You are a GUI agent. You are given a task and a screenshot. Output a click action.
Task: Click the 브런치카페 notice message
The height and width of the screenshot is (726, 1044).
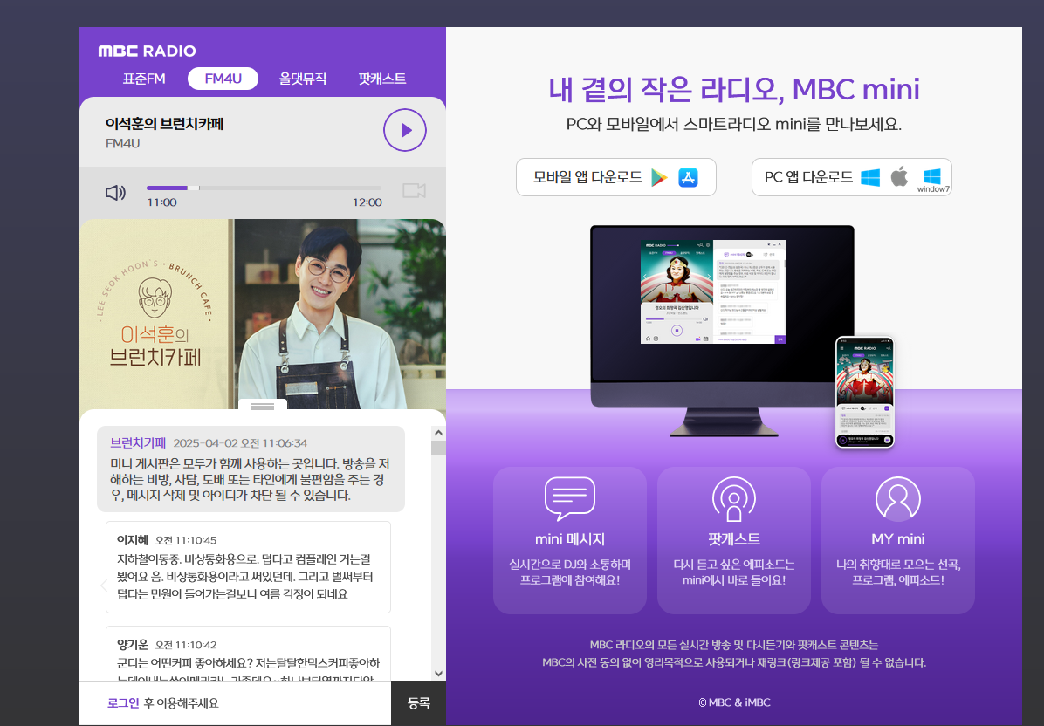click(251, 469)
